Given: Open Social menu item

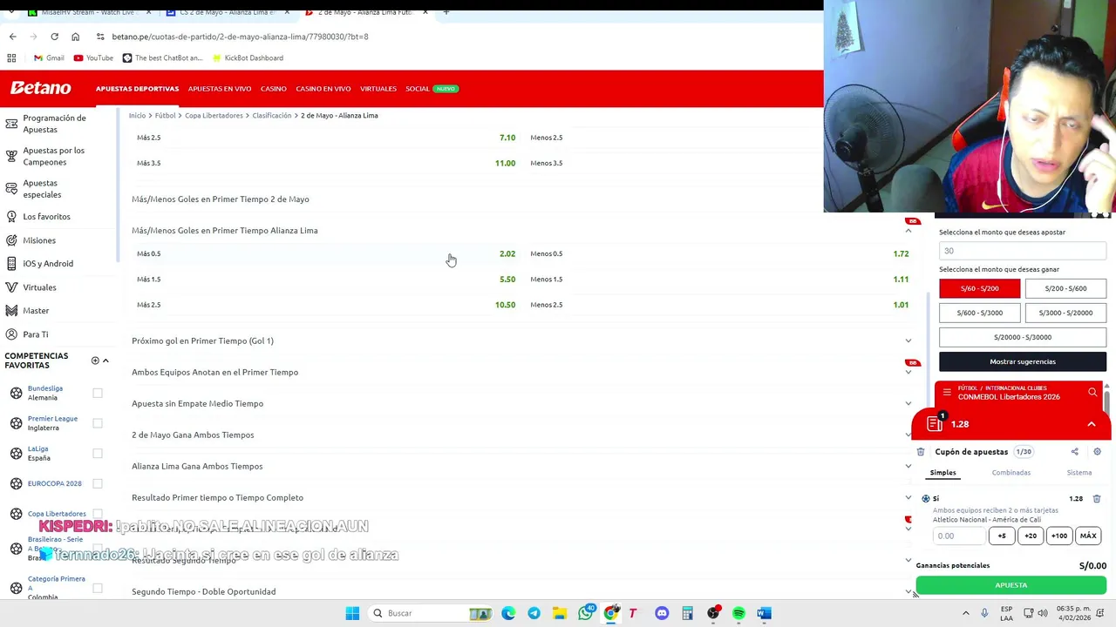Looking at the screenshot, I should click(418, 89).
